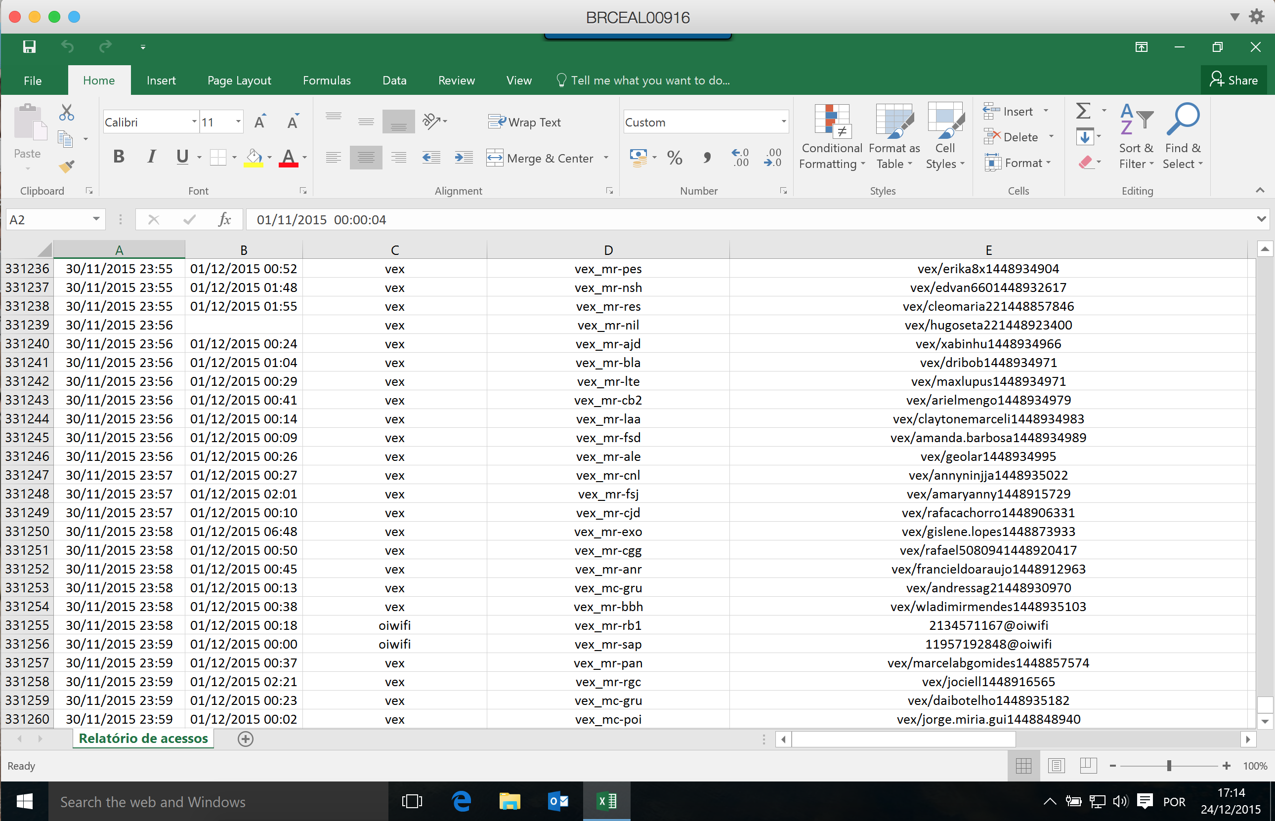The width and height of the screenshot is (1275, 821).
Task: Click the formula bar input field
Action: pyautogui.click(x=747, y=220)
